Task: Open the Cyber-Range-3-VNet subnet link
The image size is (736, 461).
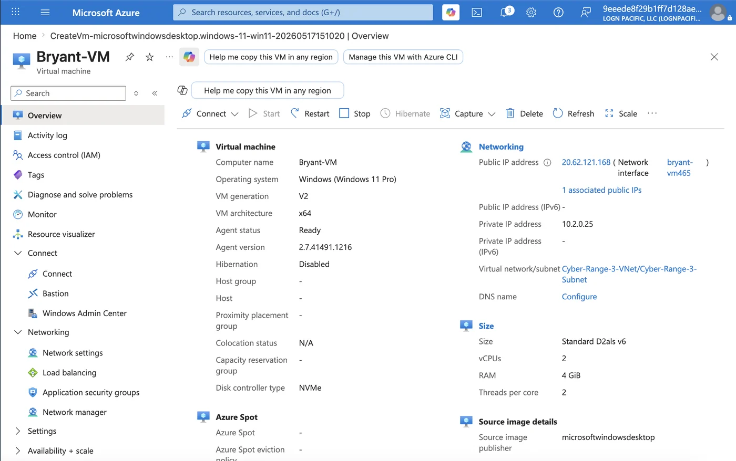Action: (x=629, y=274)
